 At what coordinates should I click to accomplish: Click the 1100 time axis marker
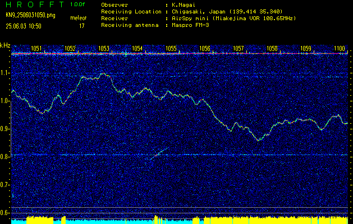(340, 48)
